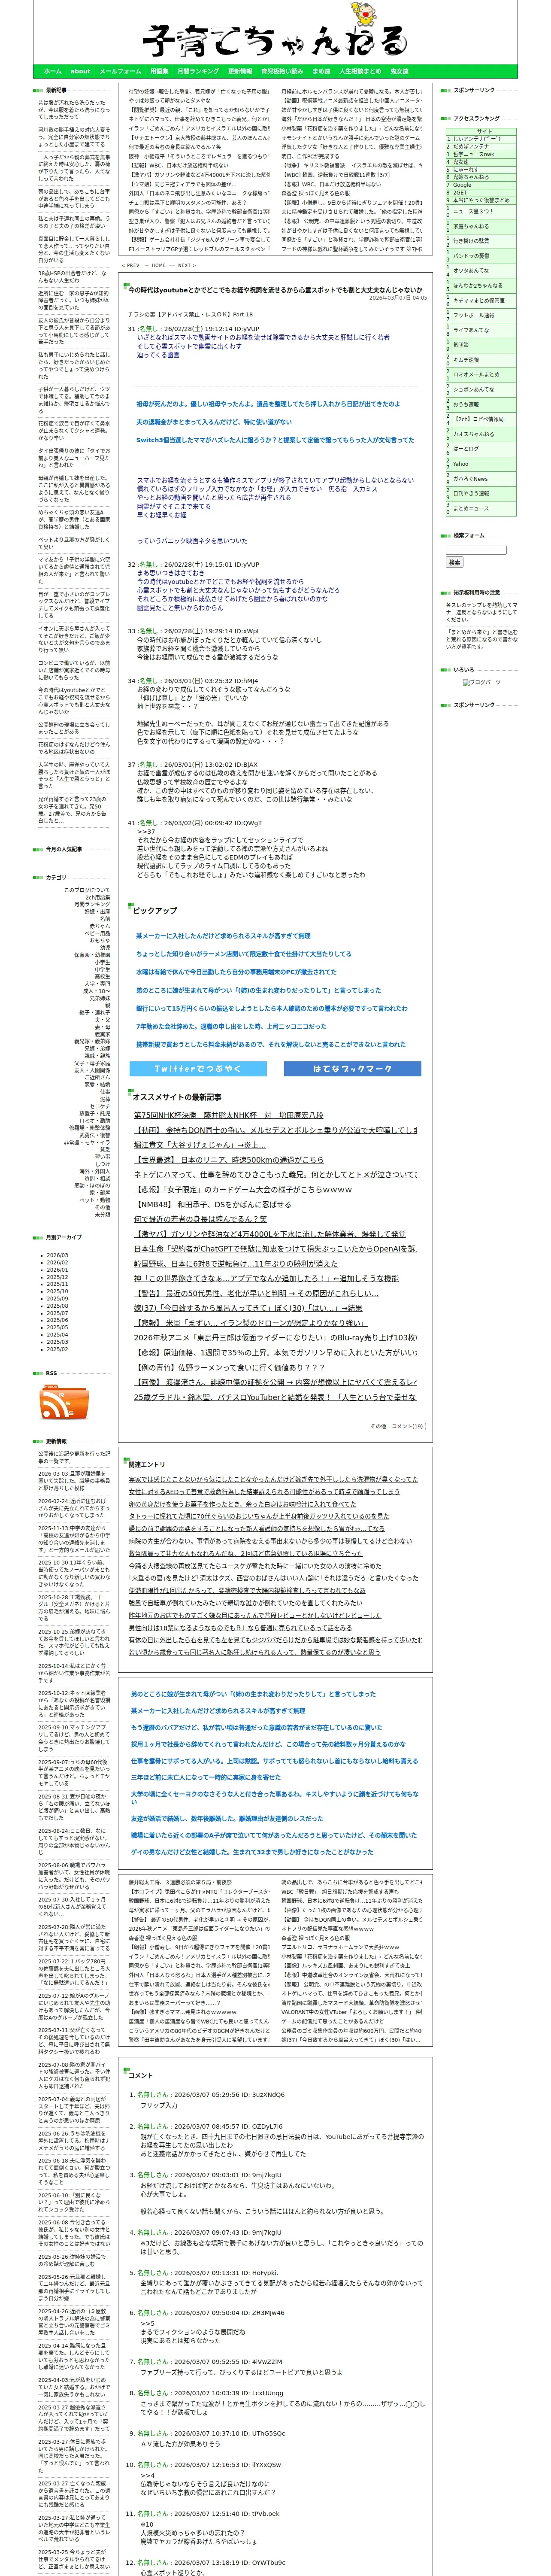Open the about navigation item
Viewport: 551px width, 2576px height.
(x=80, y=72)
